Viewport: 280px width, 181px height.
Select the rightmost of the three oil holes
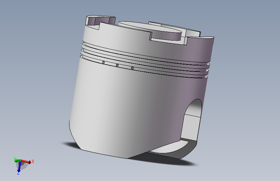point(132,68)
